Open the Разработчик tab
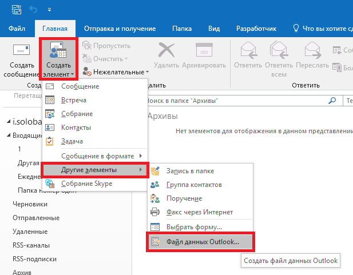Screen dimensions: 353x275 coord(256,29)
